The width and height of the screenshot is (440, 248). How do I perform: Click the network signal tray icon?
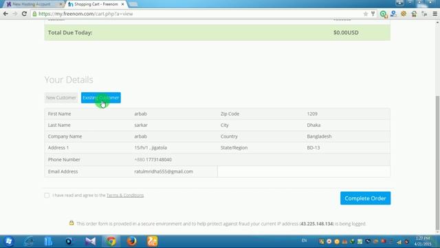pos(399,242)
